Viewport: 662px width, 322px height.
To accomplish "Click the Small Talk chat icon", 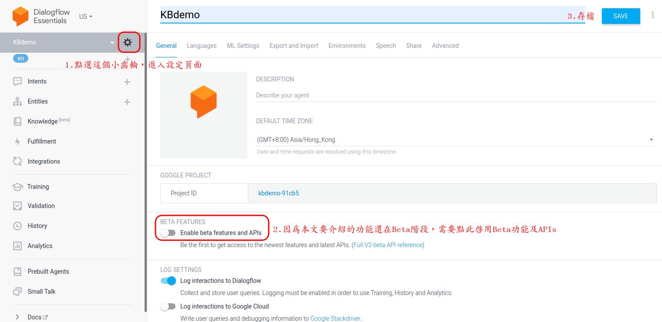I will point(17,292).
